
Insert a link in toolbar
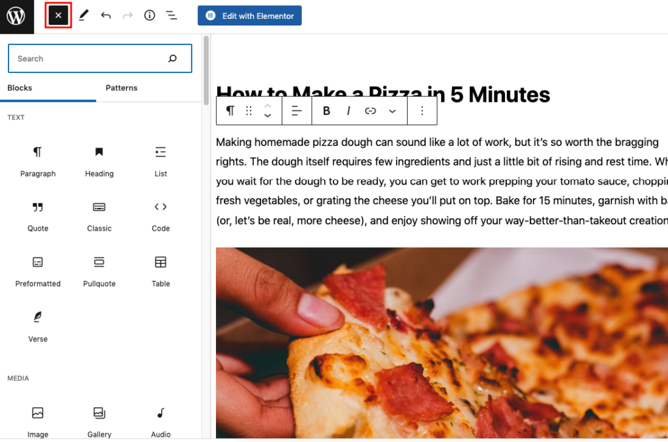pos(371,111)
